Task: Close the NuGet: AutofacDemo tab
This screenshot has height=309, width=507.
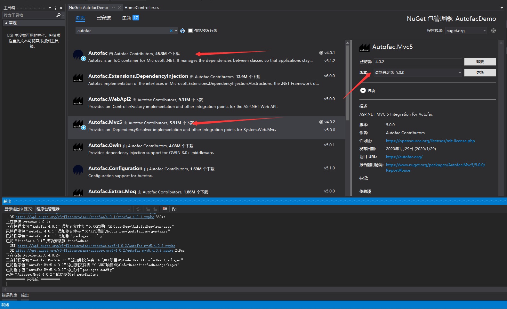Action: (119, 7)
